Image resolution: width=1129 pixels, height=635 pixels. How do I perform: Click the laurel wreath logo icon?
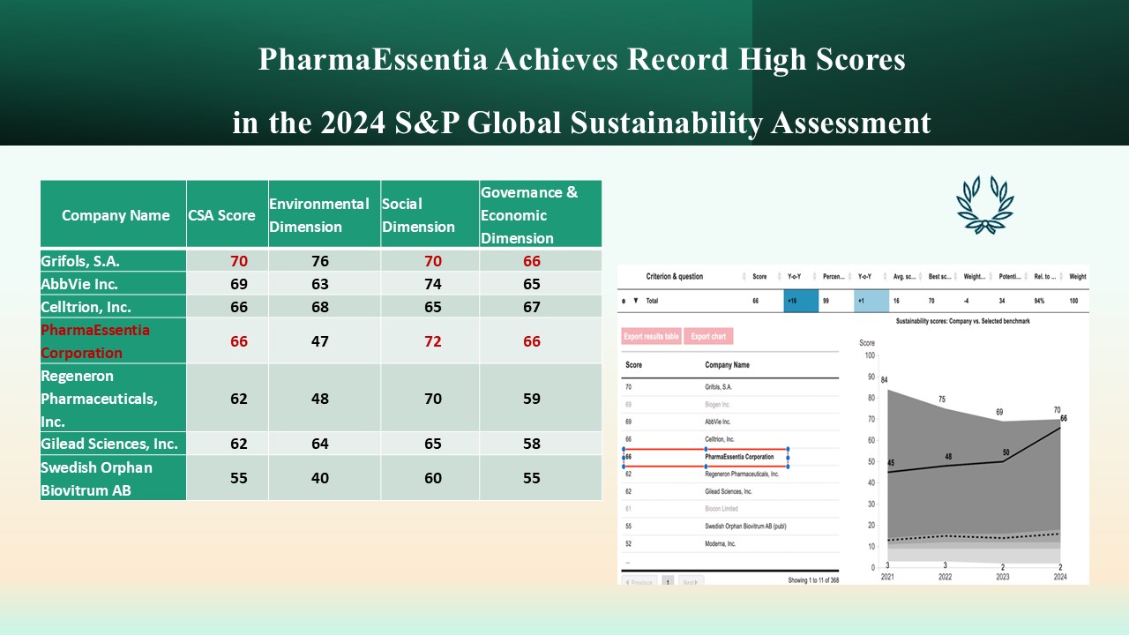(x=985, y=205)
